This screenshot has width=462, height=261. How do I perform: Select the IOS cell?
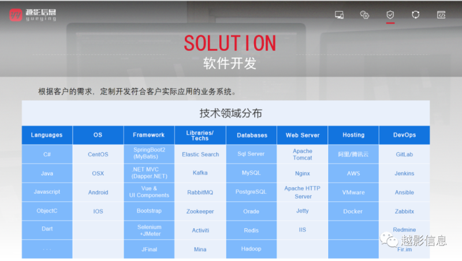click(x=98, y=211)
